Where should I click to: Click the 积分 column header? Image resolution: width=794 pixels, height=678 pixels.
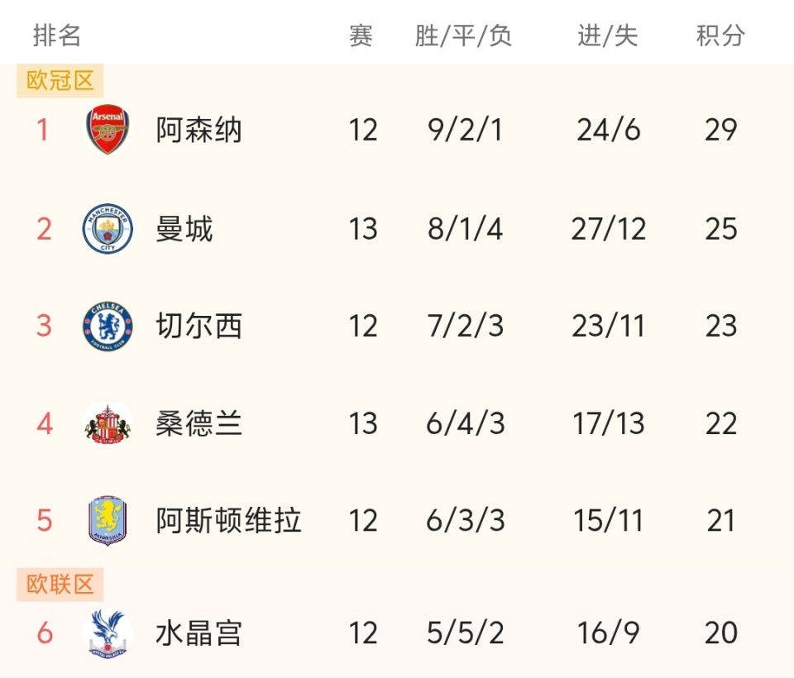[720, 36]
